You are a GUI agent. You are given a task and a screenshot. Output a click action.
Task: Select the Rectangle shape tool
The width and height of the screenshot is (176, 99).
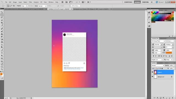2,58
